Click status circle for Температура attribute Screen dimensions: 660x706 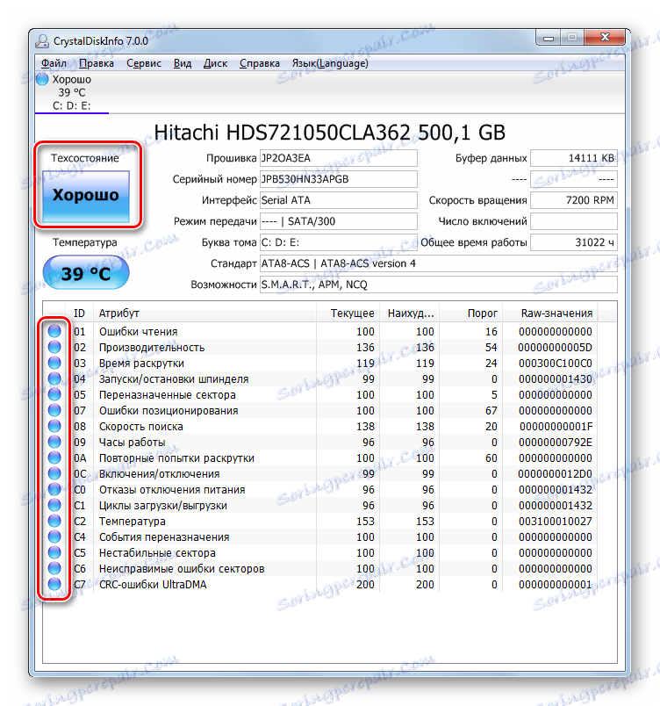coord(54,521)
